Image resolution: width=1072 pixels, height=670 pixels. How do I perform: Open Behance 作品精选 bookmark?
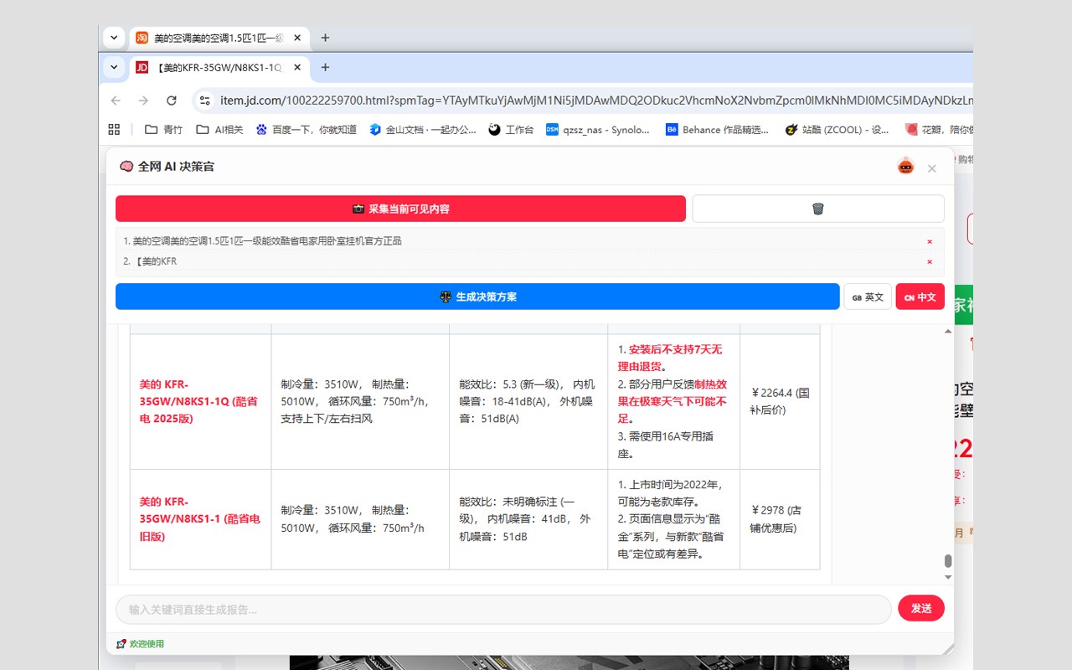[717, 129]
